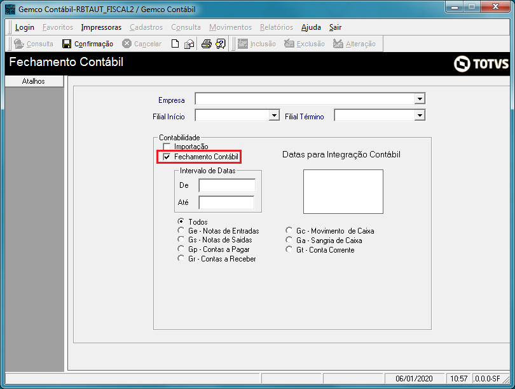Expand the Filial Início dropdown
515x389 pixels.
[274, 115]
